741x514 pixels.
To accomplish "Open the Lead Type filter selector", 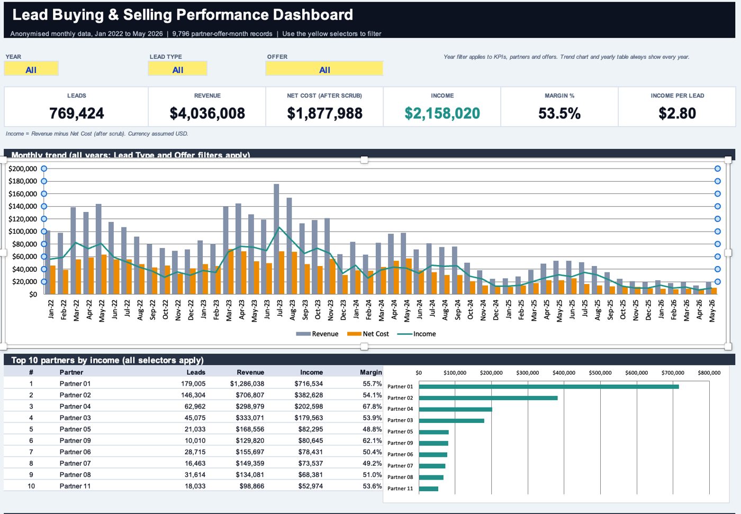I will coord(178,69).
